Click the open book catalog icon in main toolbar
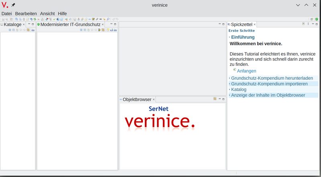Viewport: 321px width, 177px height. click(75, 19)
